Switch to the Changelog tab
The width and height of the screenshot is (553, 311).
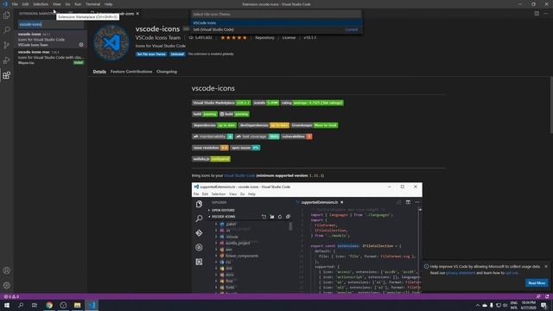click(167, 72)
